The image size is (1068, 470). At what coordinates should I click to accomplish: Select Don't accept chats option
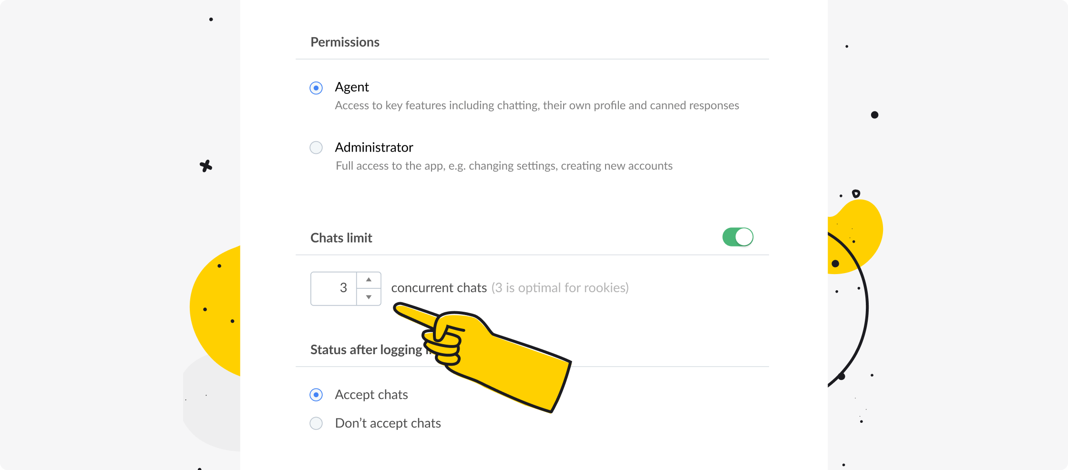point(316,423)
